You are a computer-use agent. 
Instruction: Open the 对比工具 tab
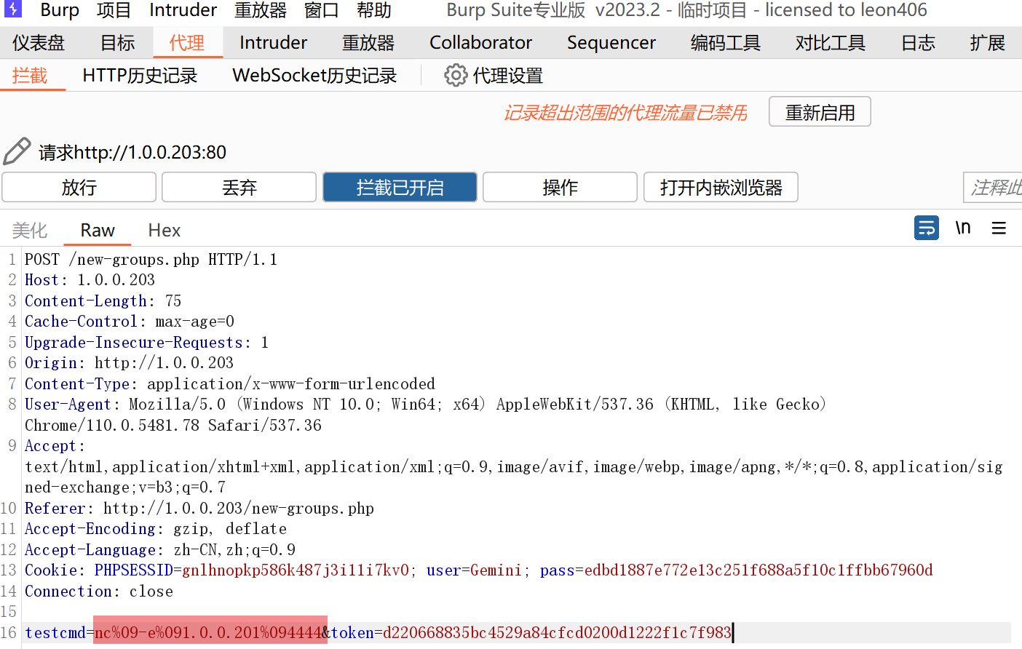coord(831,43)
